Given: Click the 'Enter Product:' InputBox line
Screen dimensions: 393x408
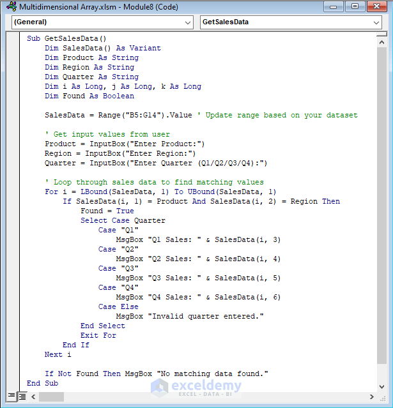Looking at the screenshot, I should pos(125,144).
